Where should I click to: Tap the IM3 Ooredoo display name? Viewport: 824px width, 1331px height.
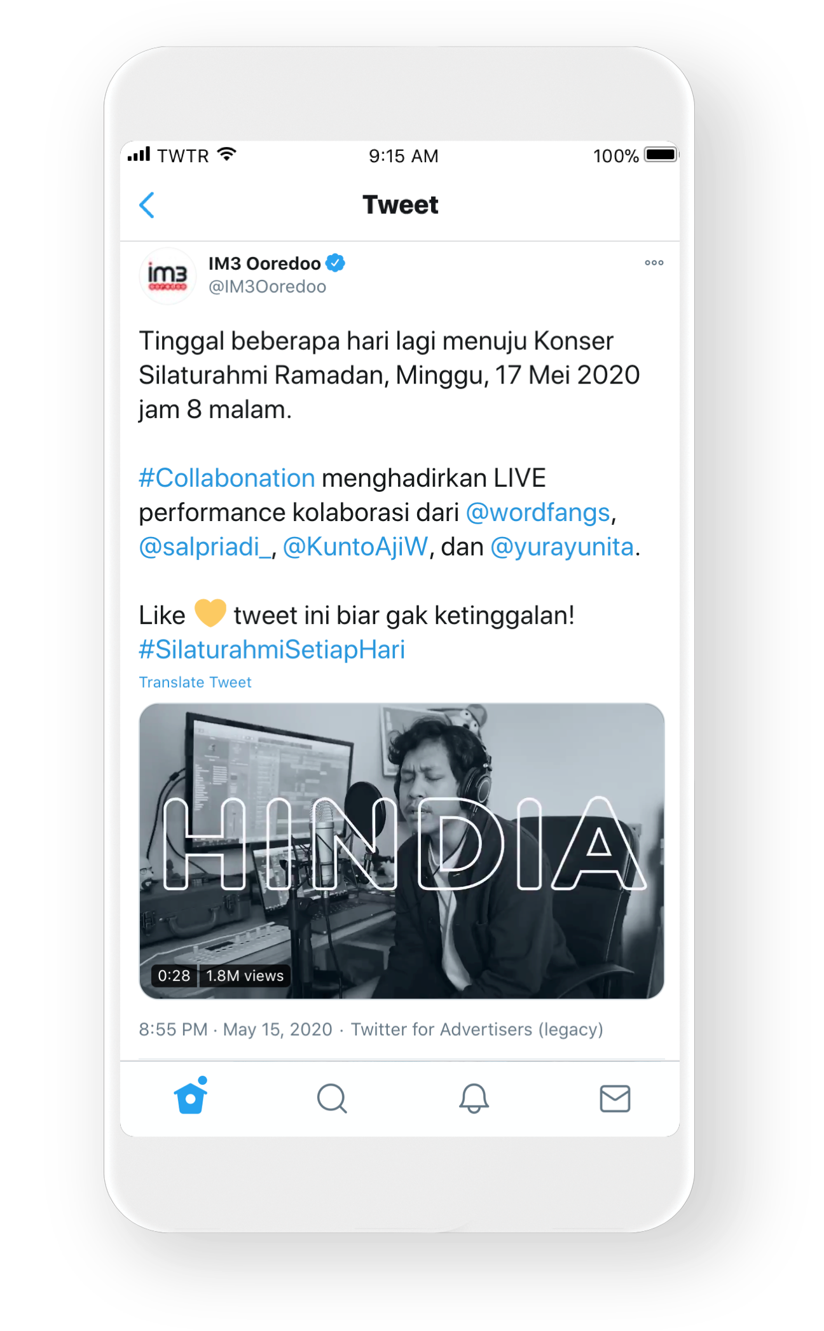tap(264, 263)
